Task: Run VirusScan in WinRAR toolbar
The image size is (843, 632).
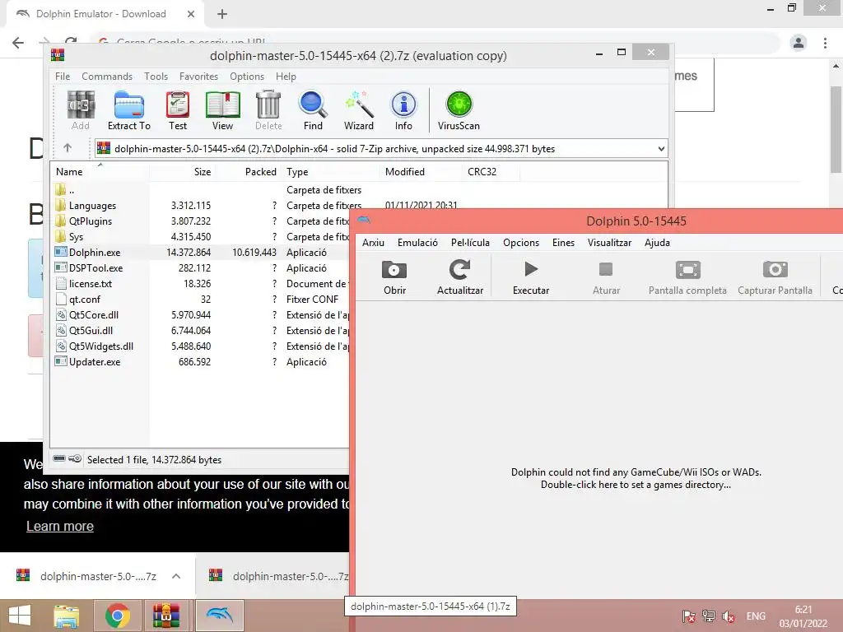Action: tap(459, 111)
